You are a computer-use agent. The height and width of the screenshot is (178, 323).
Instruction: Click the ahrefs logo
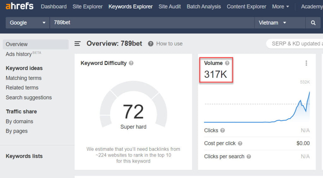click(20, 6)
